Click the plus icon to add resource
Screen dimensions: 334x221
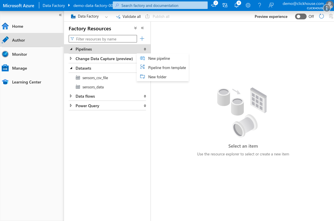pos(142,39)
